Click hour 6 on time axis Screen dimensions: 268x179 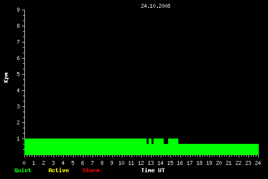(x=82, y=163)
